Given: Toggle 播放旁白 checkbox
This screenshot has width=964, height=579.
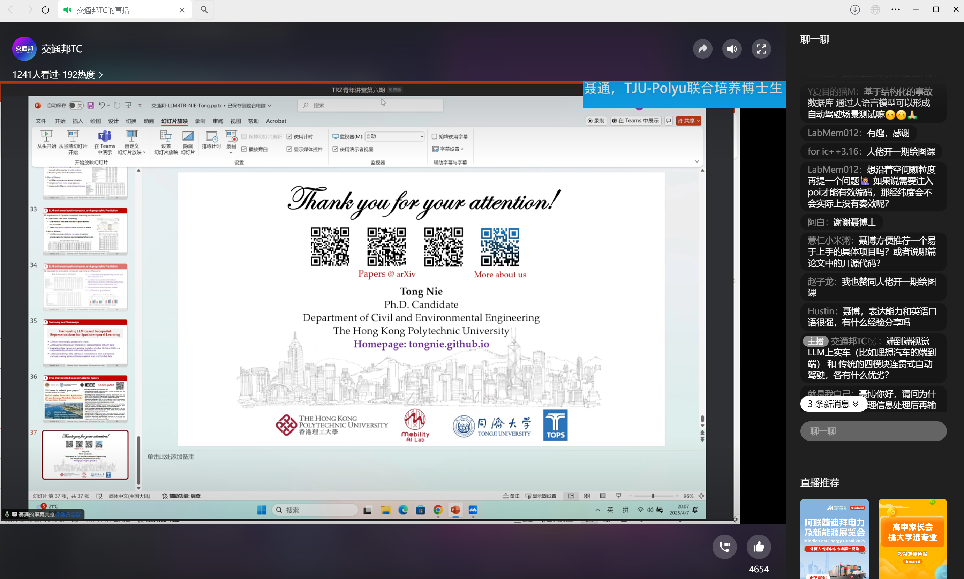Looking at the screenshot, I should tap(244, 149).
